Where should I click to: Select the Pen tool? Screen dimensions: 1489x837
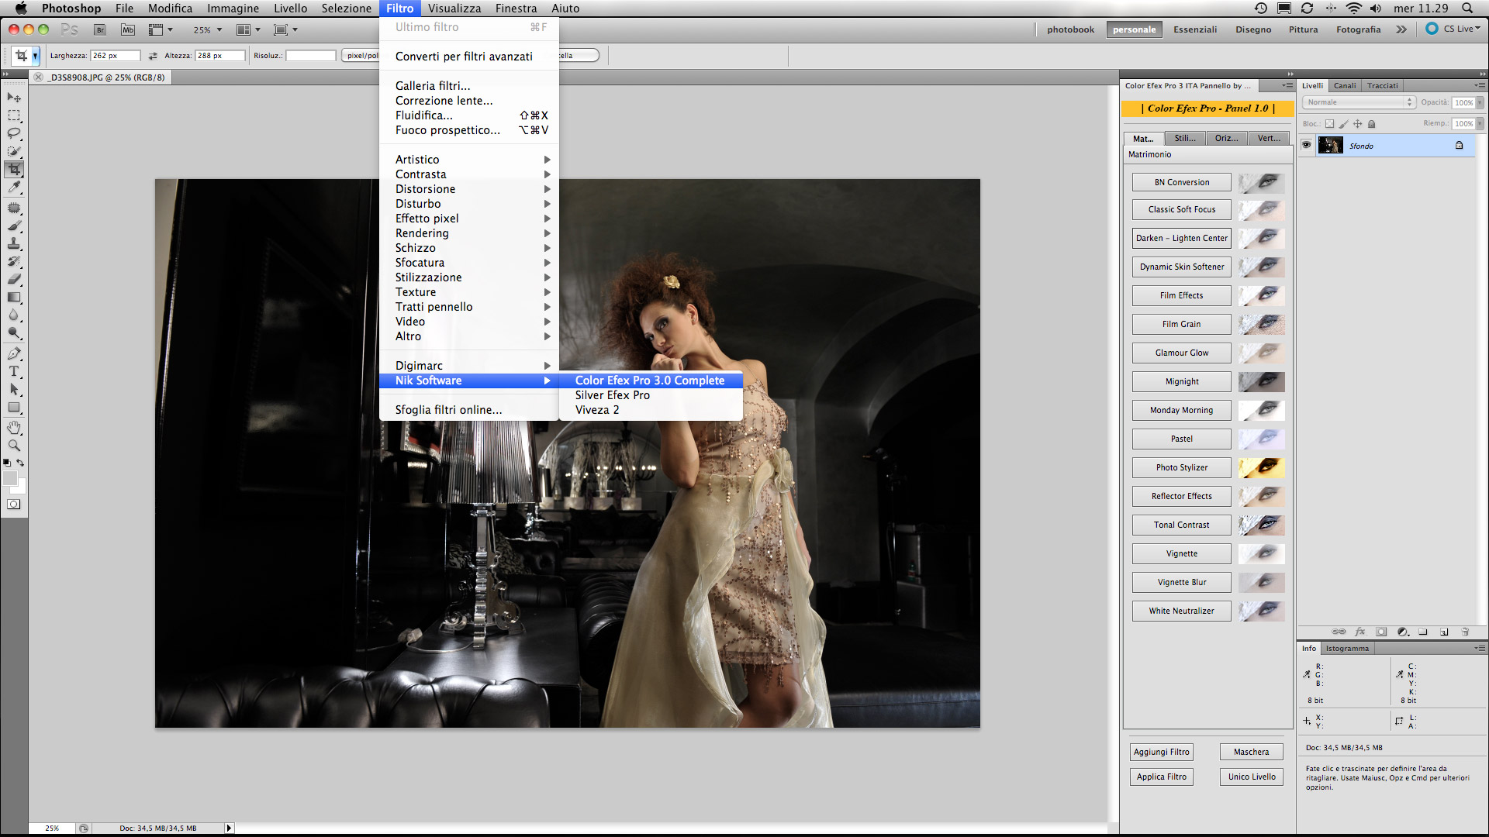(x=14, y=353)
